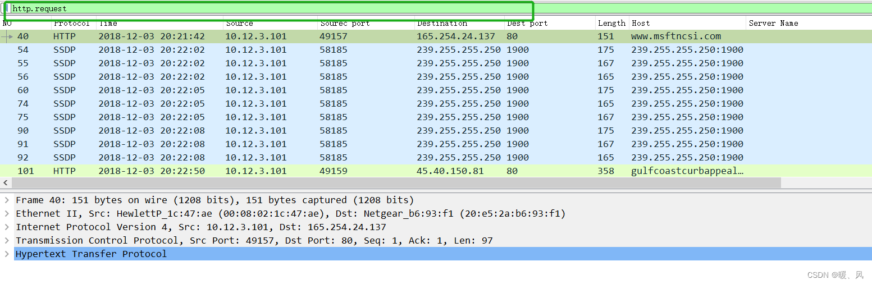Image resolution: width=872 pixels, height=284 pixels.
Task: Click host www.msftncsi.com
Action: (x=676, y=36)
